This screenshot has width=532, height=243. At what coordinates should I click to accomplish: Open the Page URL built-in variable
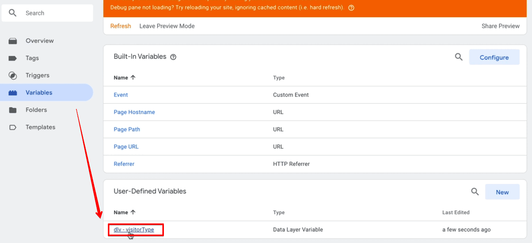pyautogui.click(x=126, y=147)
